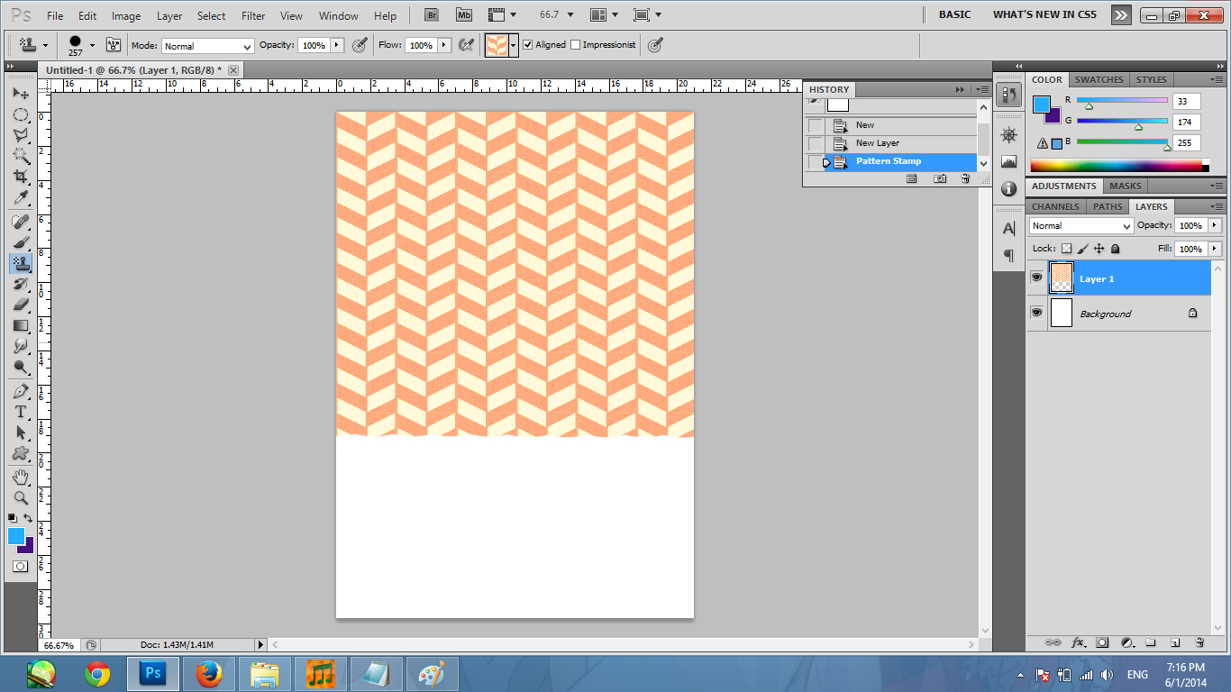Select the New Layer history state
This screenshot has height=692, width=1231.
point(877,143)
